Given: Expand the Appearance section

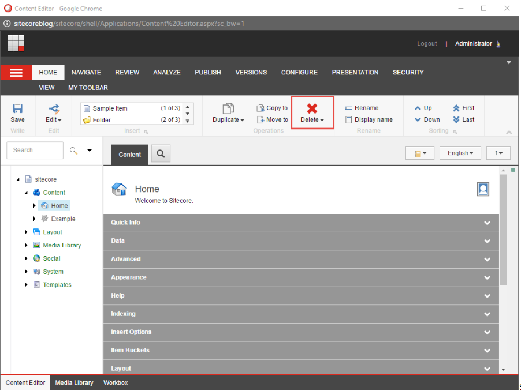Looking at the screenshot, I should [x=301, y=277].
